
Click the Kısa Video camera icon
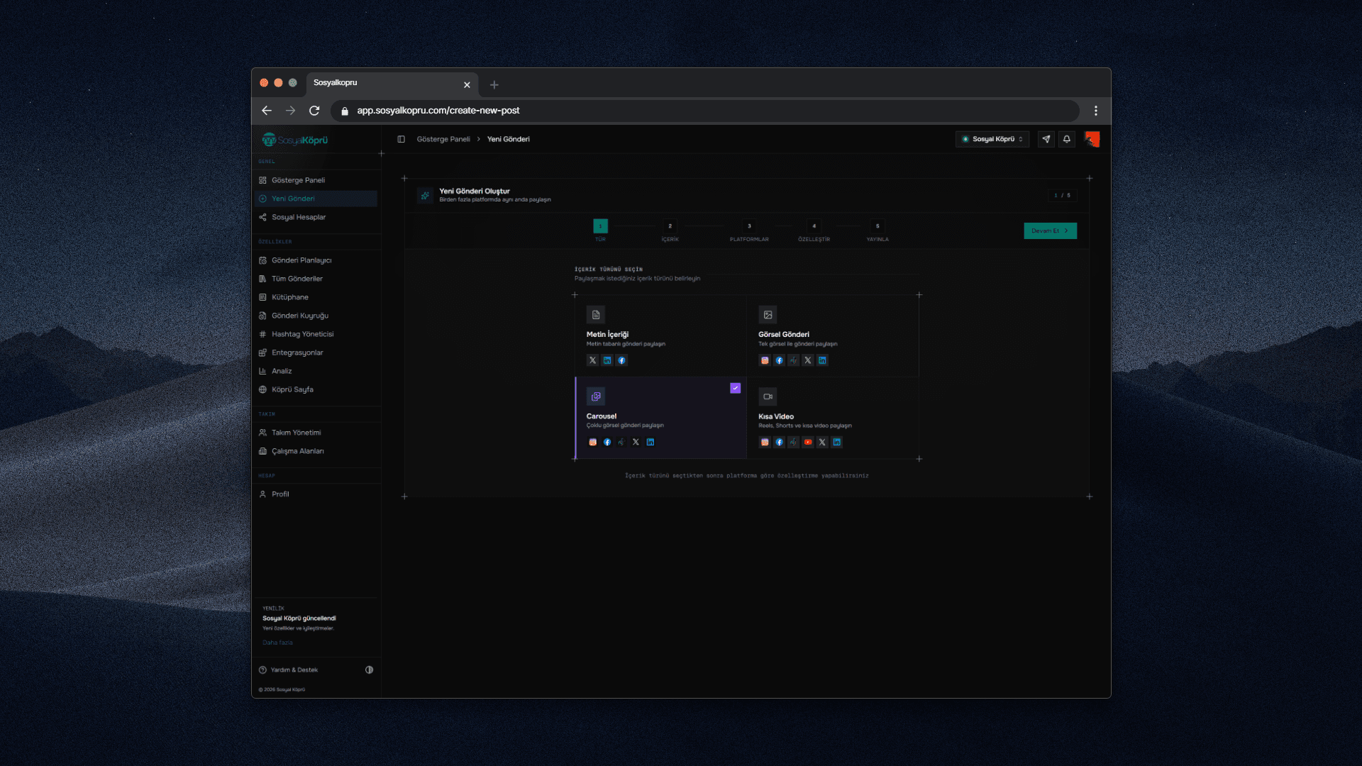768,396
